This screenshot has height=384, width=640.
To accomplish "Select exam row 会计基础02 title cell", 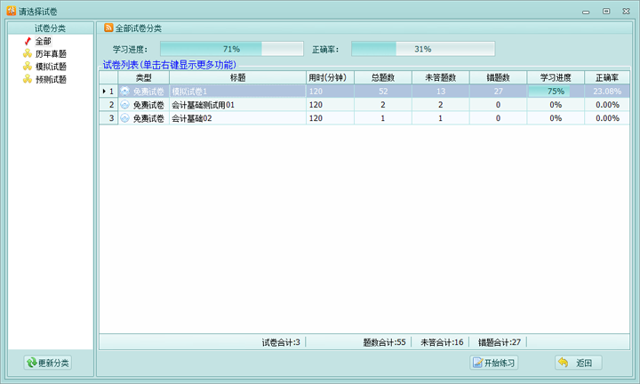I will [236, 117].
